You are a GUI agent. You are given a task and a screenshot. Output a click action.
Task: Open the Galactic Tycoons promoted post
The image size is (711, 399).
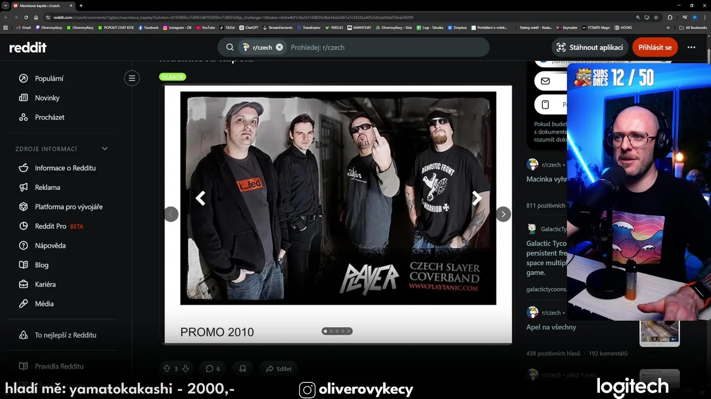point(547,258)
